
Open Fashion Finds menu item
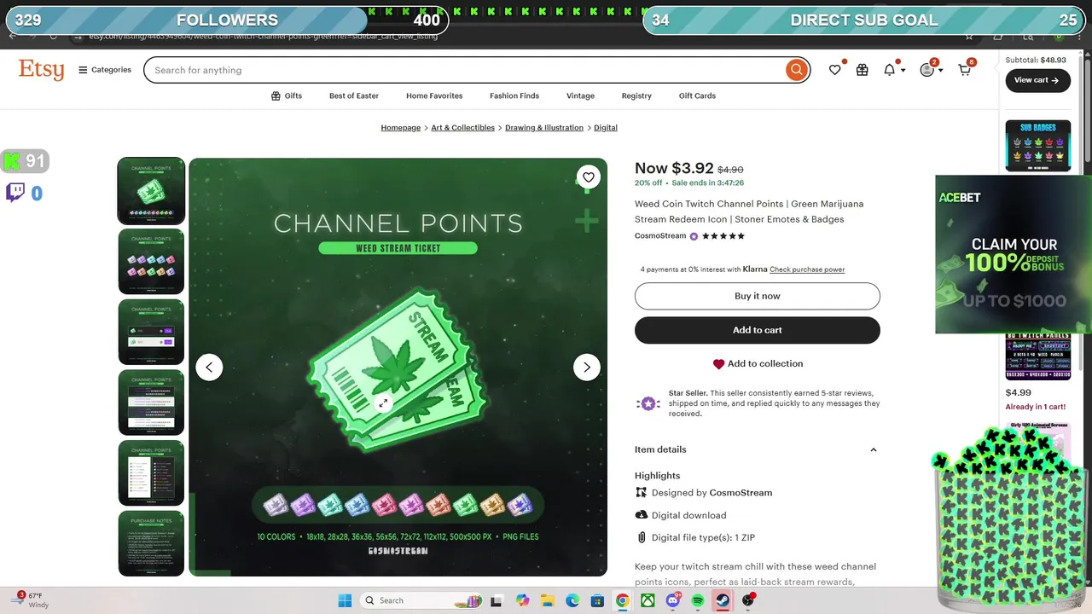click(x=514, y=96)
